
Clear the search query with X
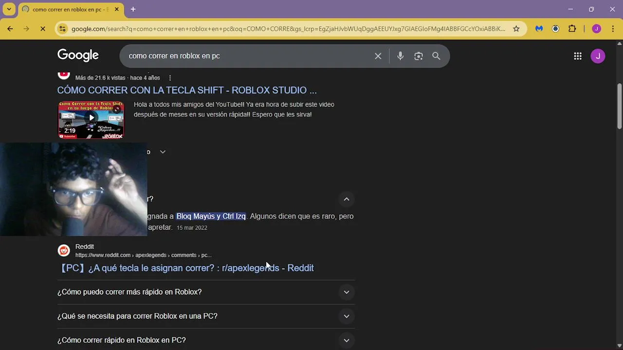click(378, 56)
